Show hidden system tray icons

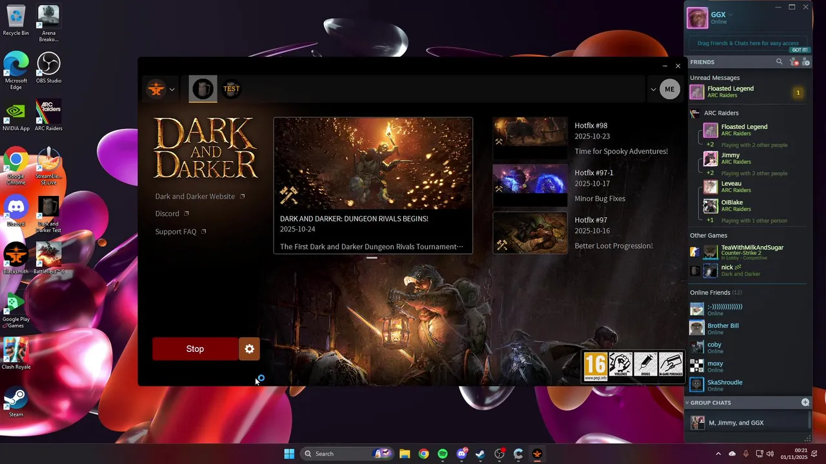coord(718,454)
